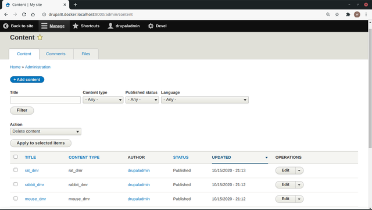
Task: Open the rat_dmr content title link
Action: tap(32, 170)
